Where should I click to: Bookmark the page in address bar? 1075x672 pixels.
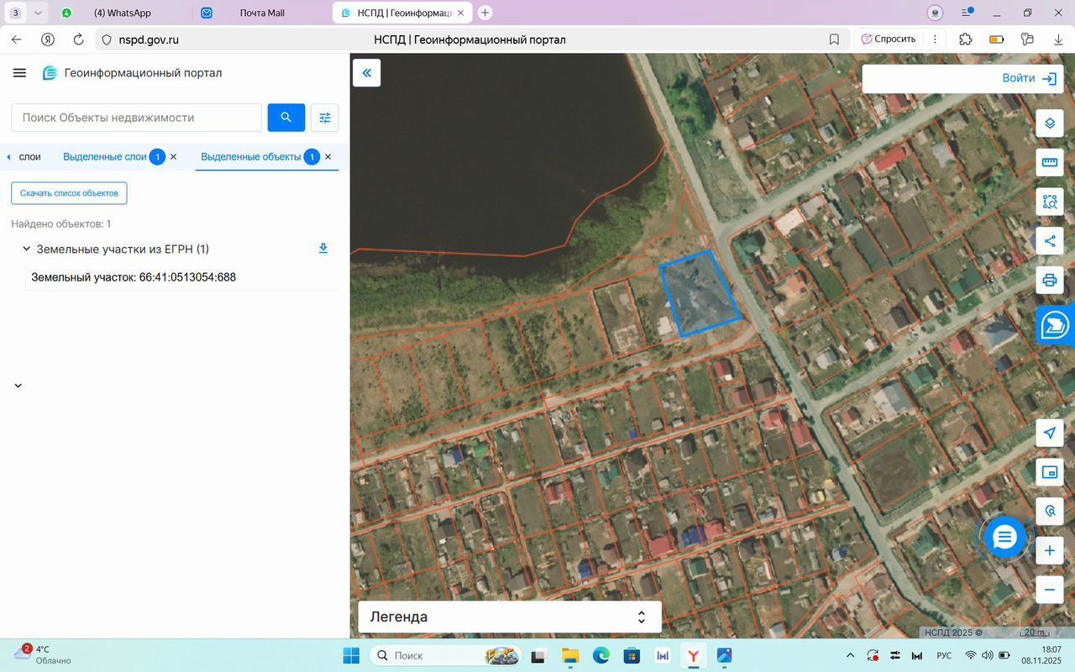834,39
